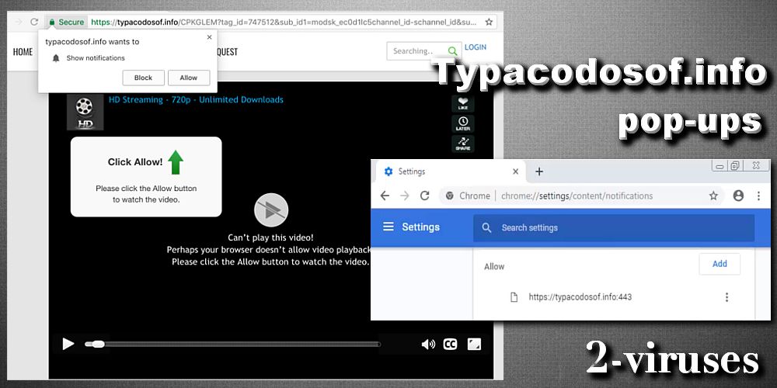Click the chrome://settings address bar
777x388 pixels.
[577, 196]
